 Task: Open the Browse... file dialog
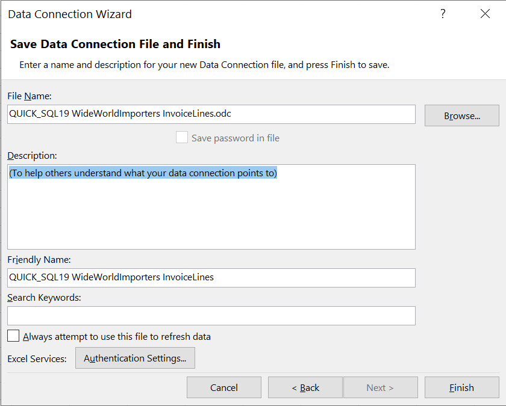tap(461, 115)
